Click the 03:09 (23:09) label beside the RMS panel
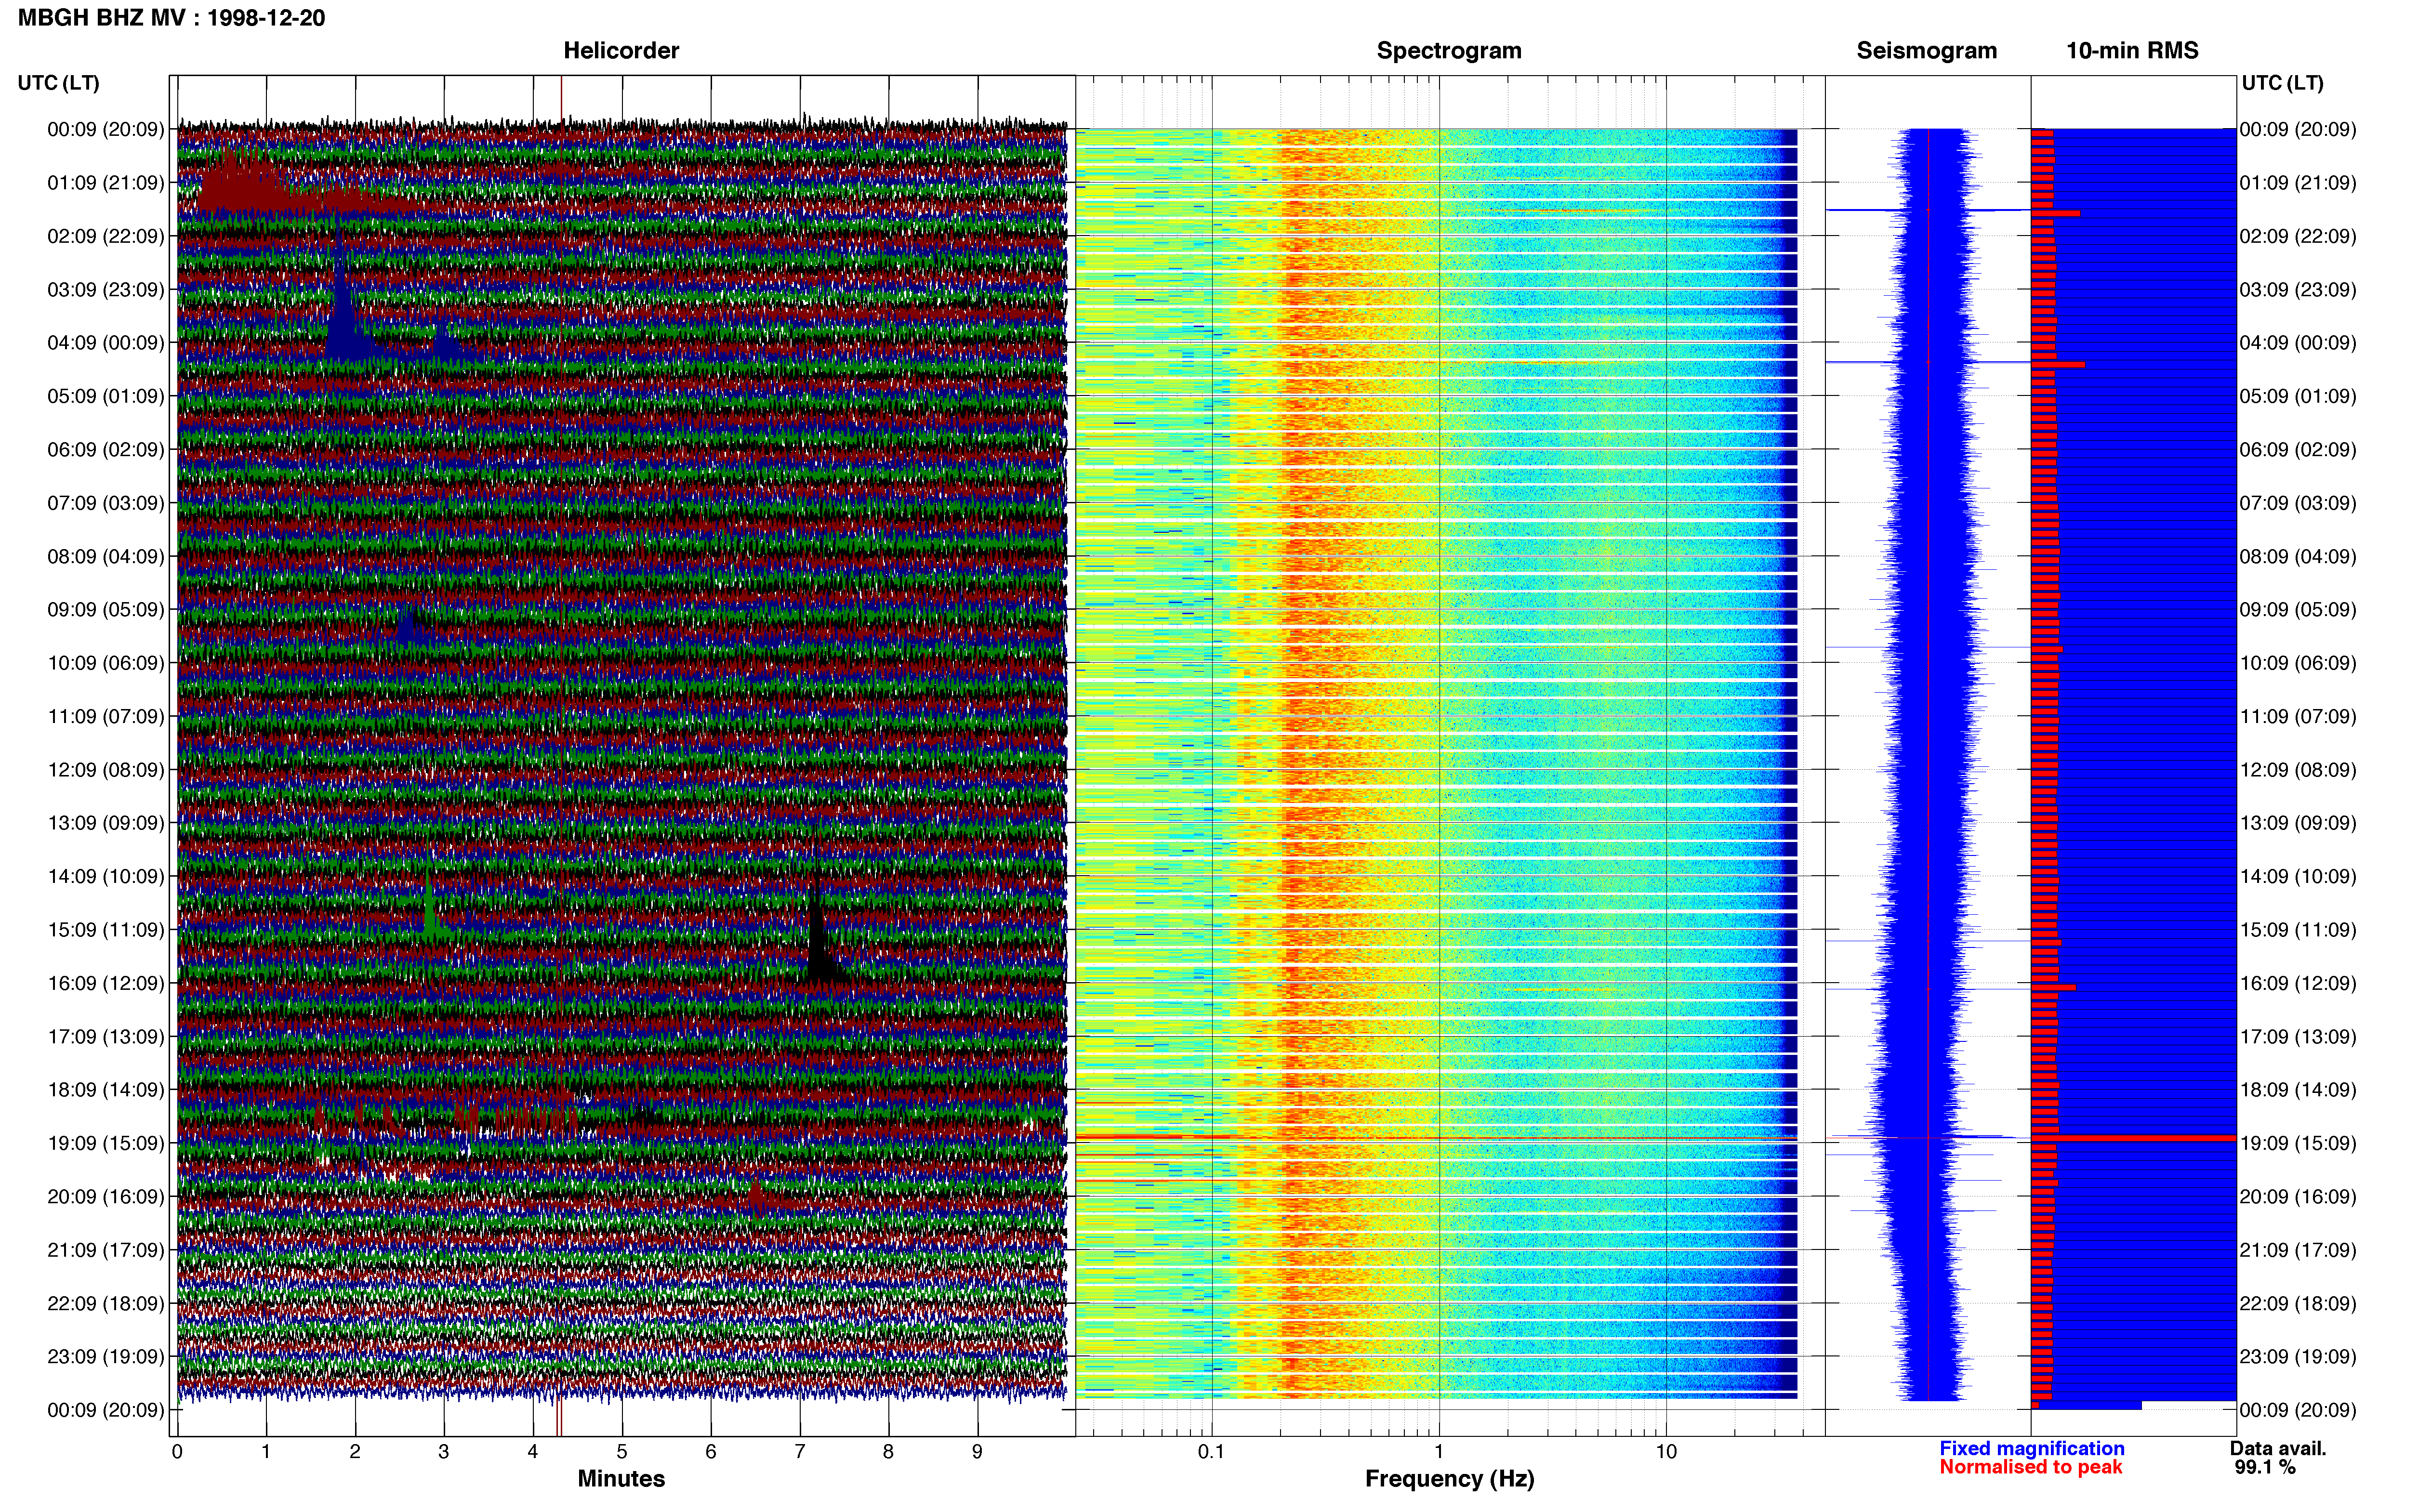Viewport: 2418px width, 1512px height. pos(2298,290)
